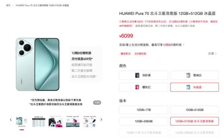Select the 12GB+512GB standard version
This screenshot has height=140, width=224.
[x=194, y=110]
